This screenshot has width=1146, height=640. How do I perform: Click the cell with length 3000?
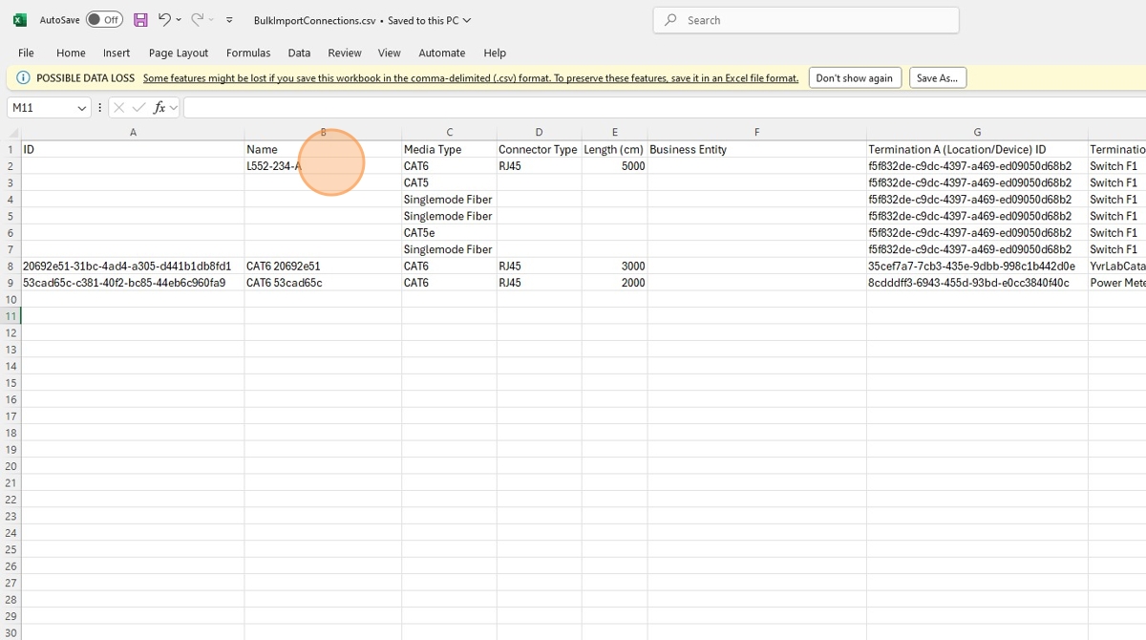tap(614, 267)
